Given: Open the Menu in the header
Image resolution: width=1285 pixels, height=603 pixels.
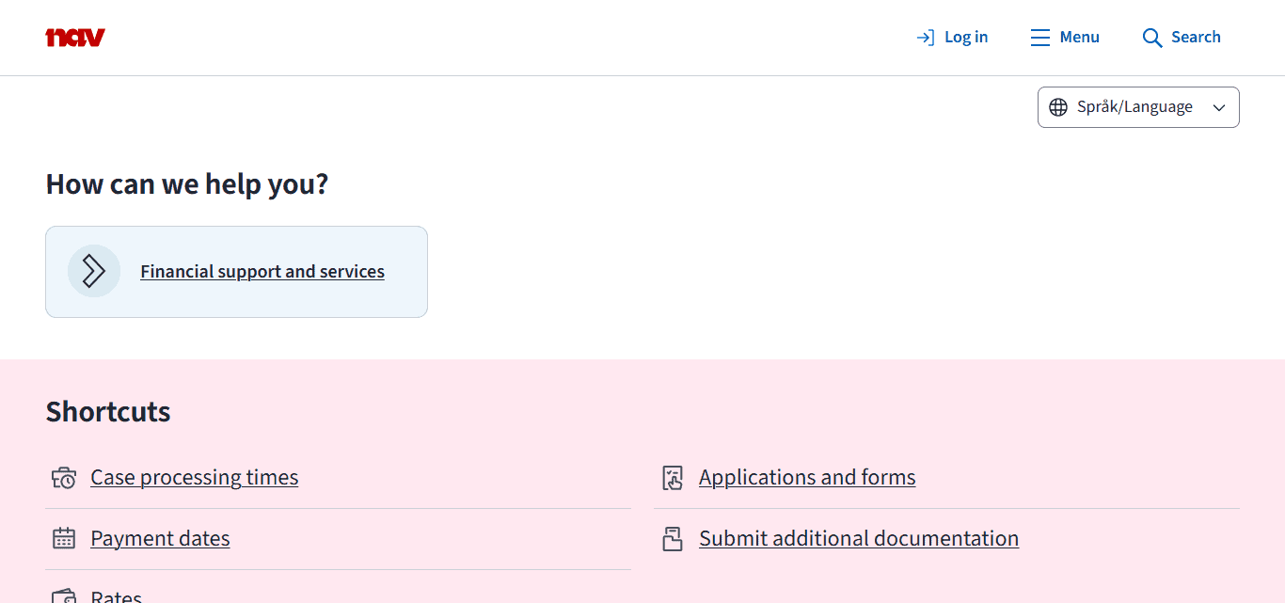Looking at the screenshot, I should (x=1065, y=38).
